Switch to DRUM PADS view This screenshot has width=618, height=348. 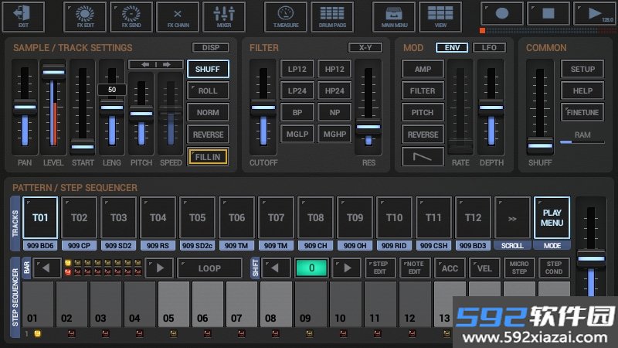click(332, 16)
